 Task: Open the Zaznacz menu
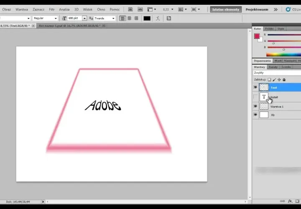point(38,9)
